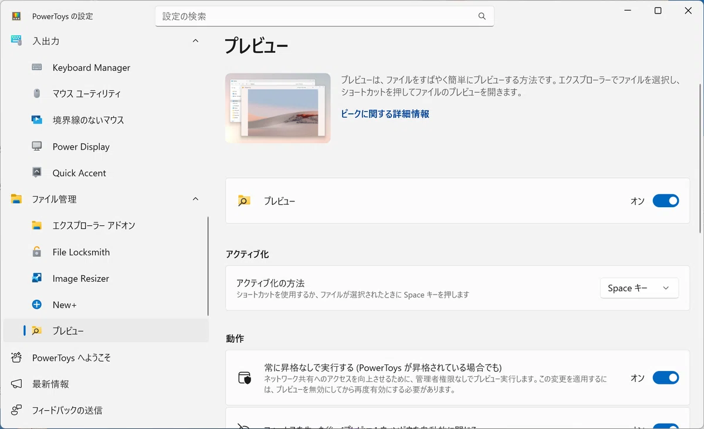Toggle the プレビュー enable switch
Viewport: 704px width, 429px height.
coord(666,201)
